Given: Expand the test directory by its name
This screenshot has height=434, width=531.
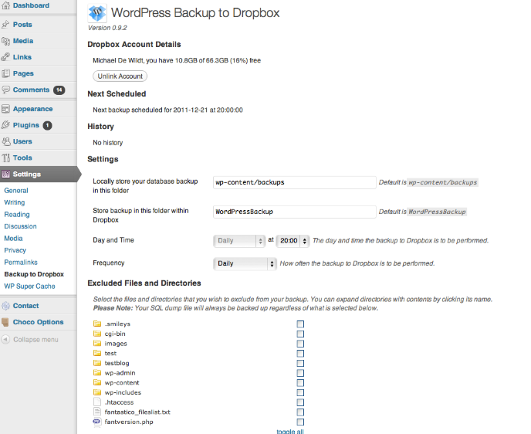Looking at the screenshot, I should click(x=110, y=354).
